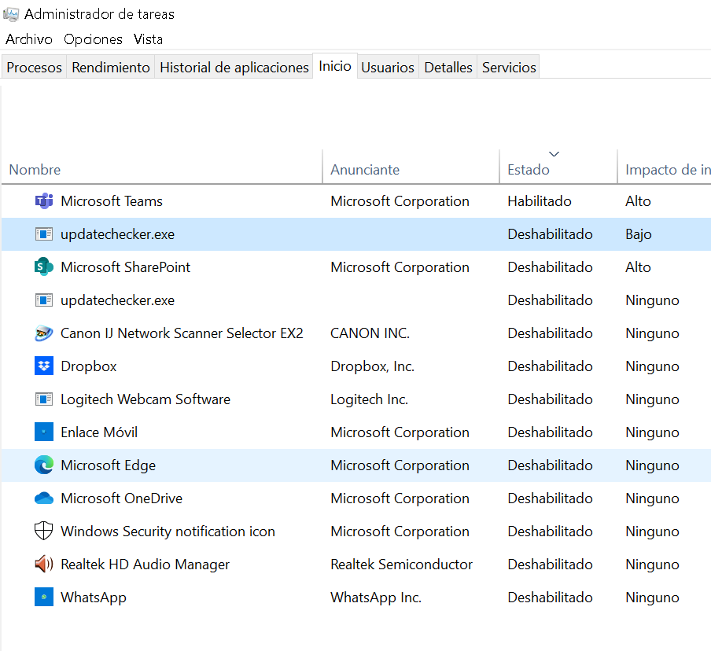Click the Logitech Webcam Software icon
This screenshot has width=711, height=651.
click(x=44, y=399)
